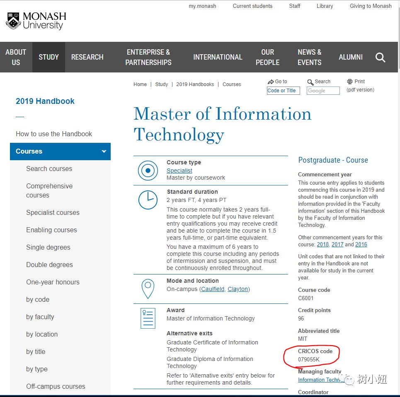
Task: Open the STUDY menu
Action: [48, 57]
